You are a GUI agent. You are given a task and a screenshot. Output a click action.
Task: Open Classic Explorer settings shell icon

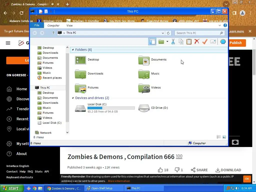[223, 42]
